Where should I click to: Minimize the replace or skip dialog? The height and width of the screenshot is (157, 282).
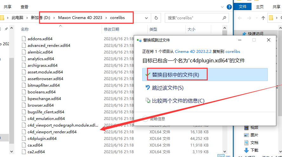pyautogui.click(x=239, y=40)
